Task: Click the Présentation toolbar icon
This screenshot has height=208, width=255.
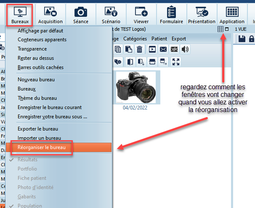Action: [202, 15]
